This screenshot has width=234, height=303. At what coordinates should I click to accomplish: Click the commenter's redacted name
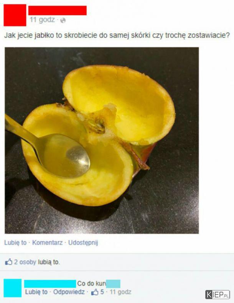pos(50,283)
